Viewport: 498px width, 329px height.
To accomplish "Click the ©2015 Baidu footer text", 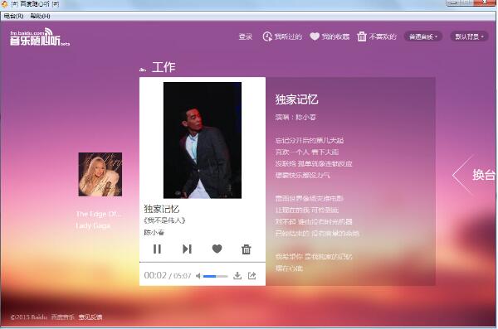I will pyautogui.click(x=29, y=317).
